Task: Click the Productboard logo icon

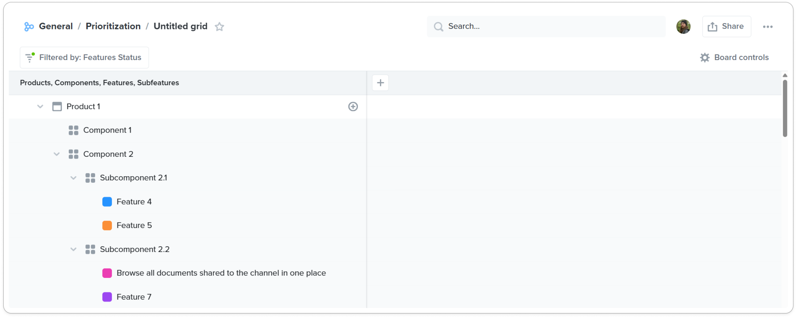Action: [x=29, y=27]
